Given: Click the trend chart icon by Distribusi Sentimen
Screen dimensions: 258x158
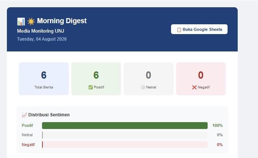Looking at the screenshot, I should [x=24, y=115].
